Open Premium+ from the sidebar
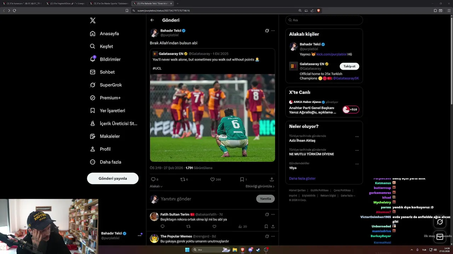The height and width of the screenshot is (254, 453). 105,98
